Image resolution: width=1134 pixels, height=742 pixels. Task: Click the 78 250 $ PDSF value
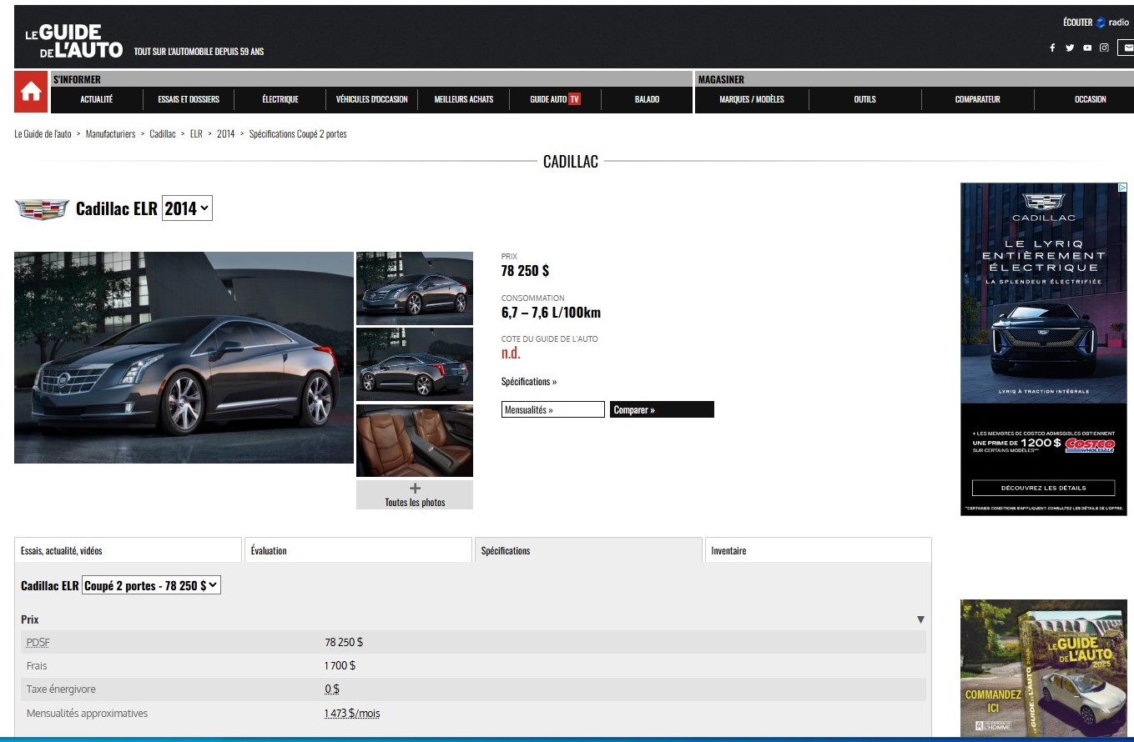click(344, 642)
